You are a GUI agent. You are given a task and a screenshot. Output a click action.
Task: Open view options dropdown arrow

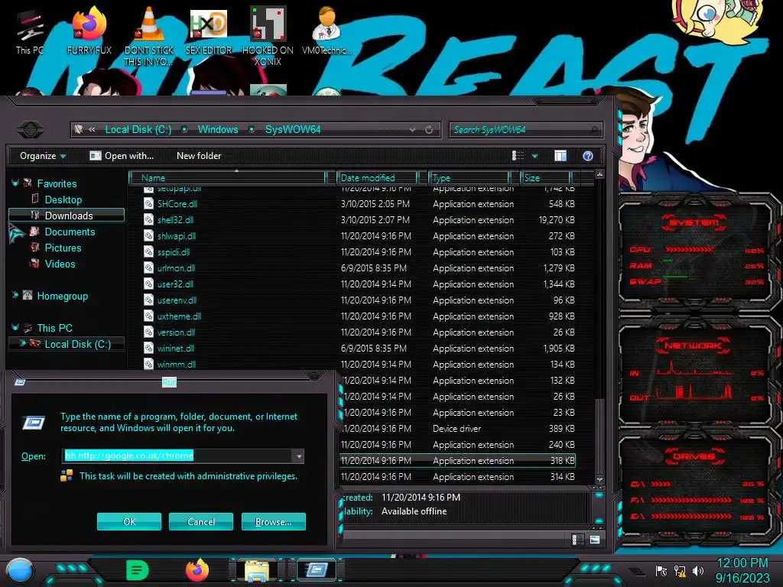[534, 156]
